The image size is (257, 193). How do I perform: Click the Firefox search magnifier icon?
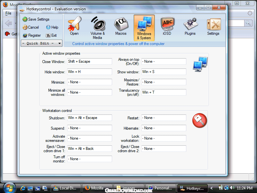click(248, 23)
